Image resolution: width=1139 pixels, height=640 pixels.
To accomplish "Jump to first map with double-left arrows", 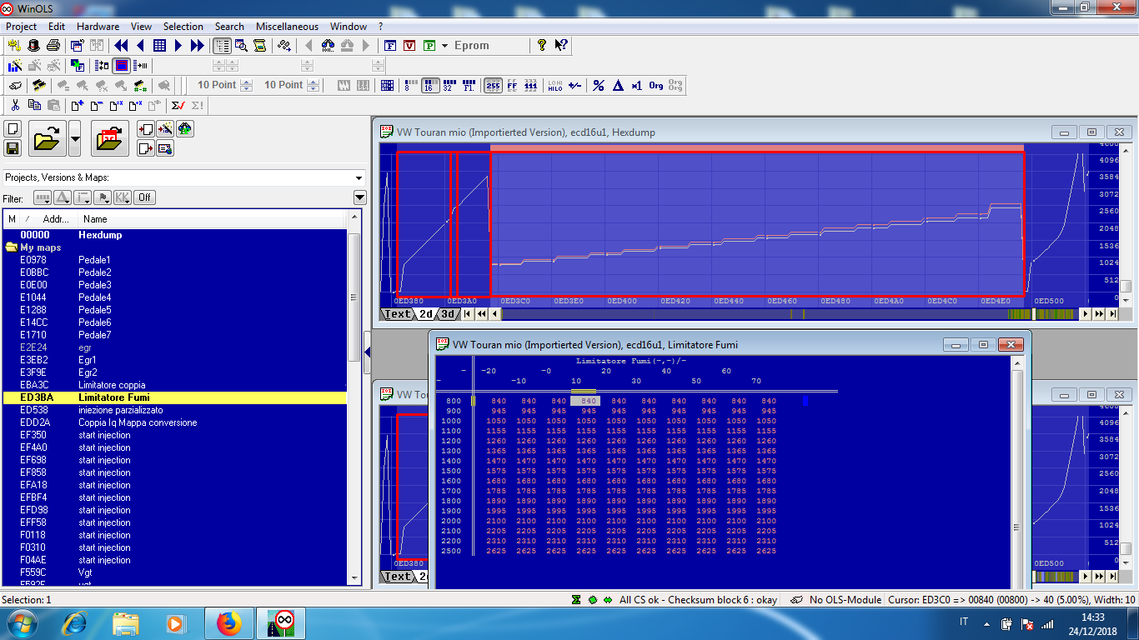I will click(121, 46).
